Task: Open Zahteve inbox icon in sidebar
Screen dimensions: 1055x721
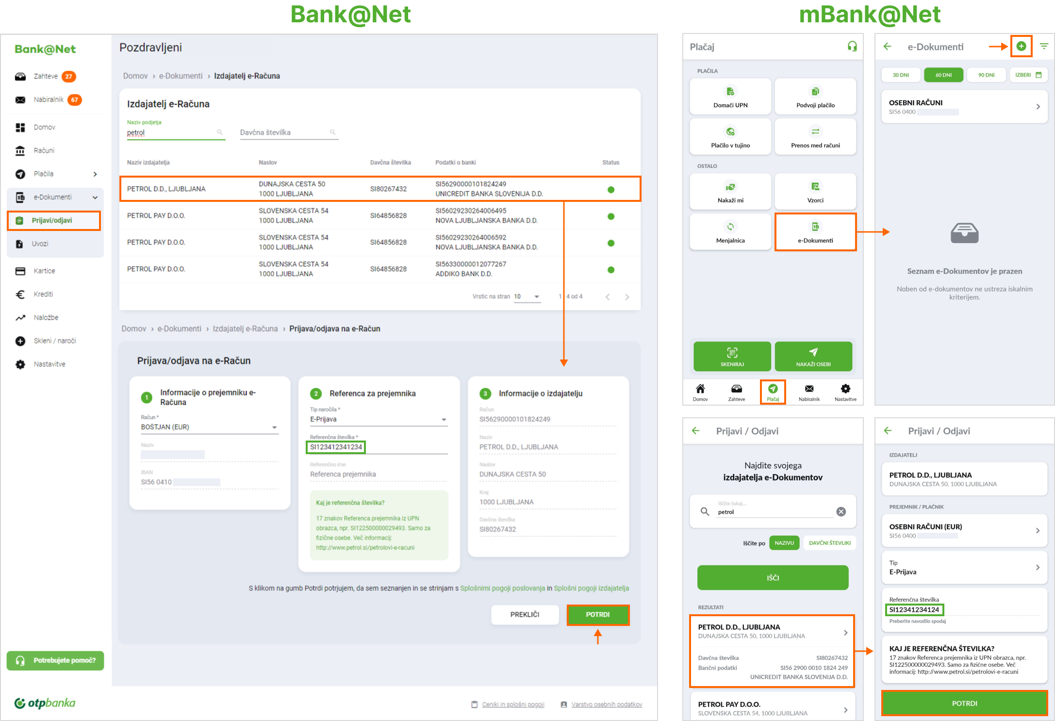Action: click(x=20, y=76)
